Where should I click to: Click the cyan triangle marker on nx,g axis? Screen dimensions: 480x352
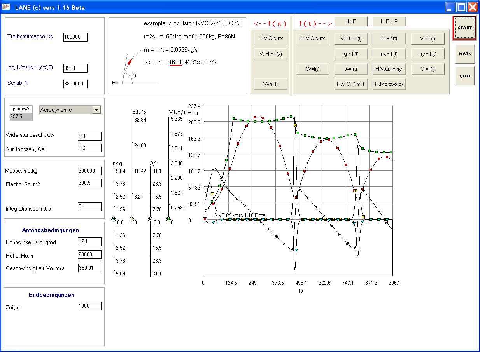click(114, 220)
